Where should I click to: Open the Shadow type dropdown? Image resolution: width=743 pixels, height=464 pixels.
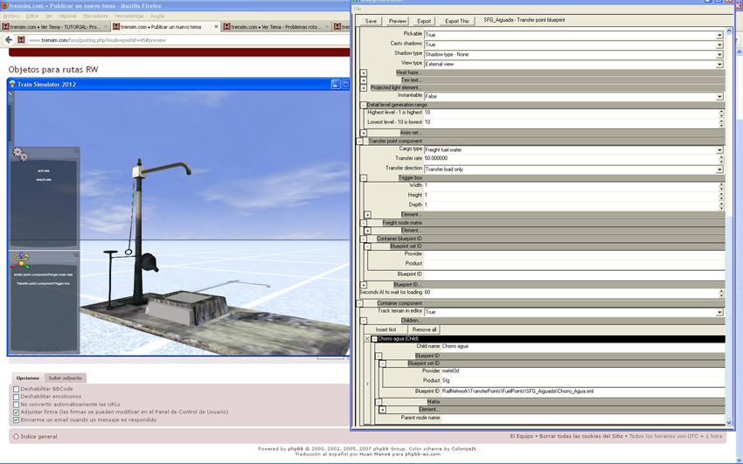(x=719, y=54)
